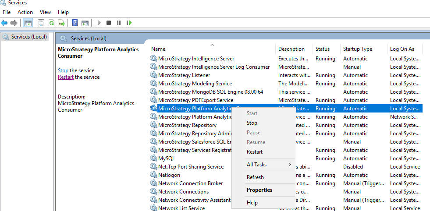Click the blue Help question mark icon

point(75,23)
